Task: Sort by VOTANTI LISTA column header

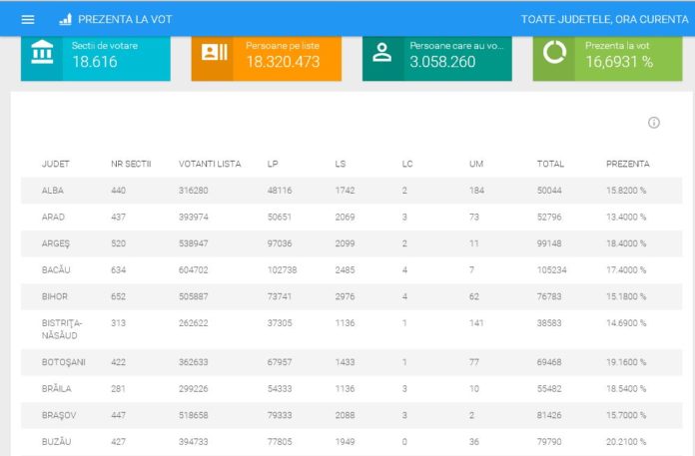Action: pyautogui.click(x=210, y=164)
